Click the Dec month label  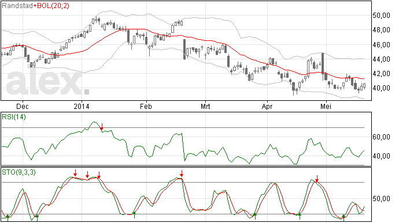coord(23,106)
